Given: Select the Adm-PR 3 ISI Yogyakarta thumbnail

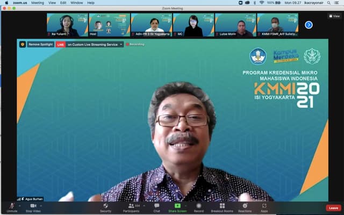Looking at the screenshot, I should pos(152,25).
